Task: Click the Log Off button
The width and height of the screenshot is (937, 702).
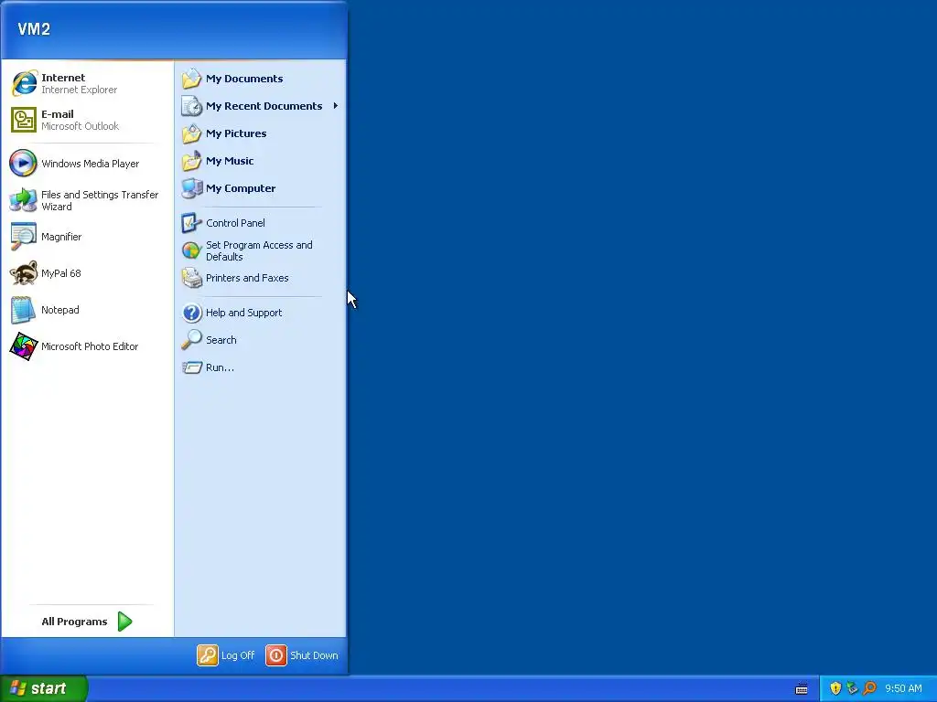Action: pyautogui.click(x=227, y=655)
